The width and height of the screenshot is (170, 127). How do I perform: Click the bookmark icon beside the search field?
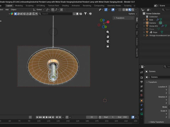77,14
